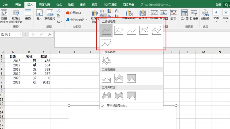The height and width of the screenshot is (129, 230).
Task: Open the 公式 ribbon tab
Action: [x=59, y=5]
